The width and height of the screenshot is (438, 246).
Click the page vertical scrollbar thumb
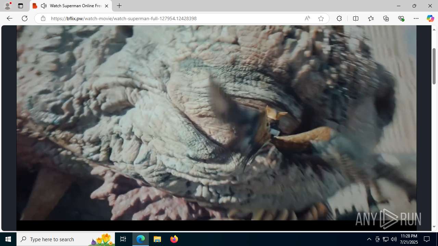[x=434, y=66]
